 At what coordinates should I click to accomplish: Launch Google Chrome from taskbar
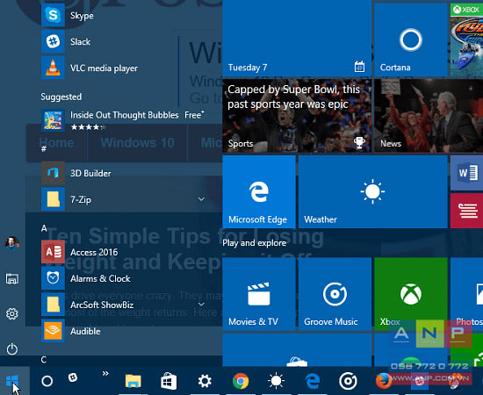(241, 381)
